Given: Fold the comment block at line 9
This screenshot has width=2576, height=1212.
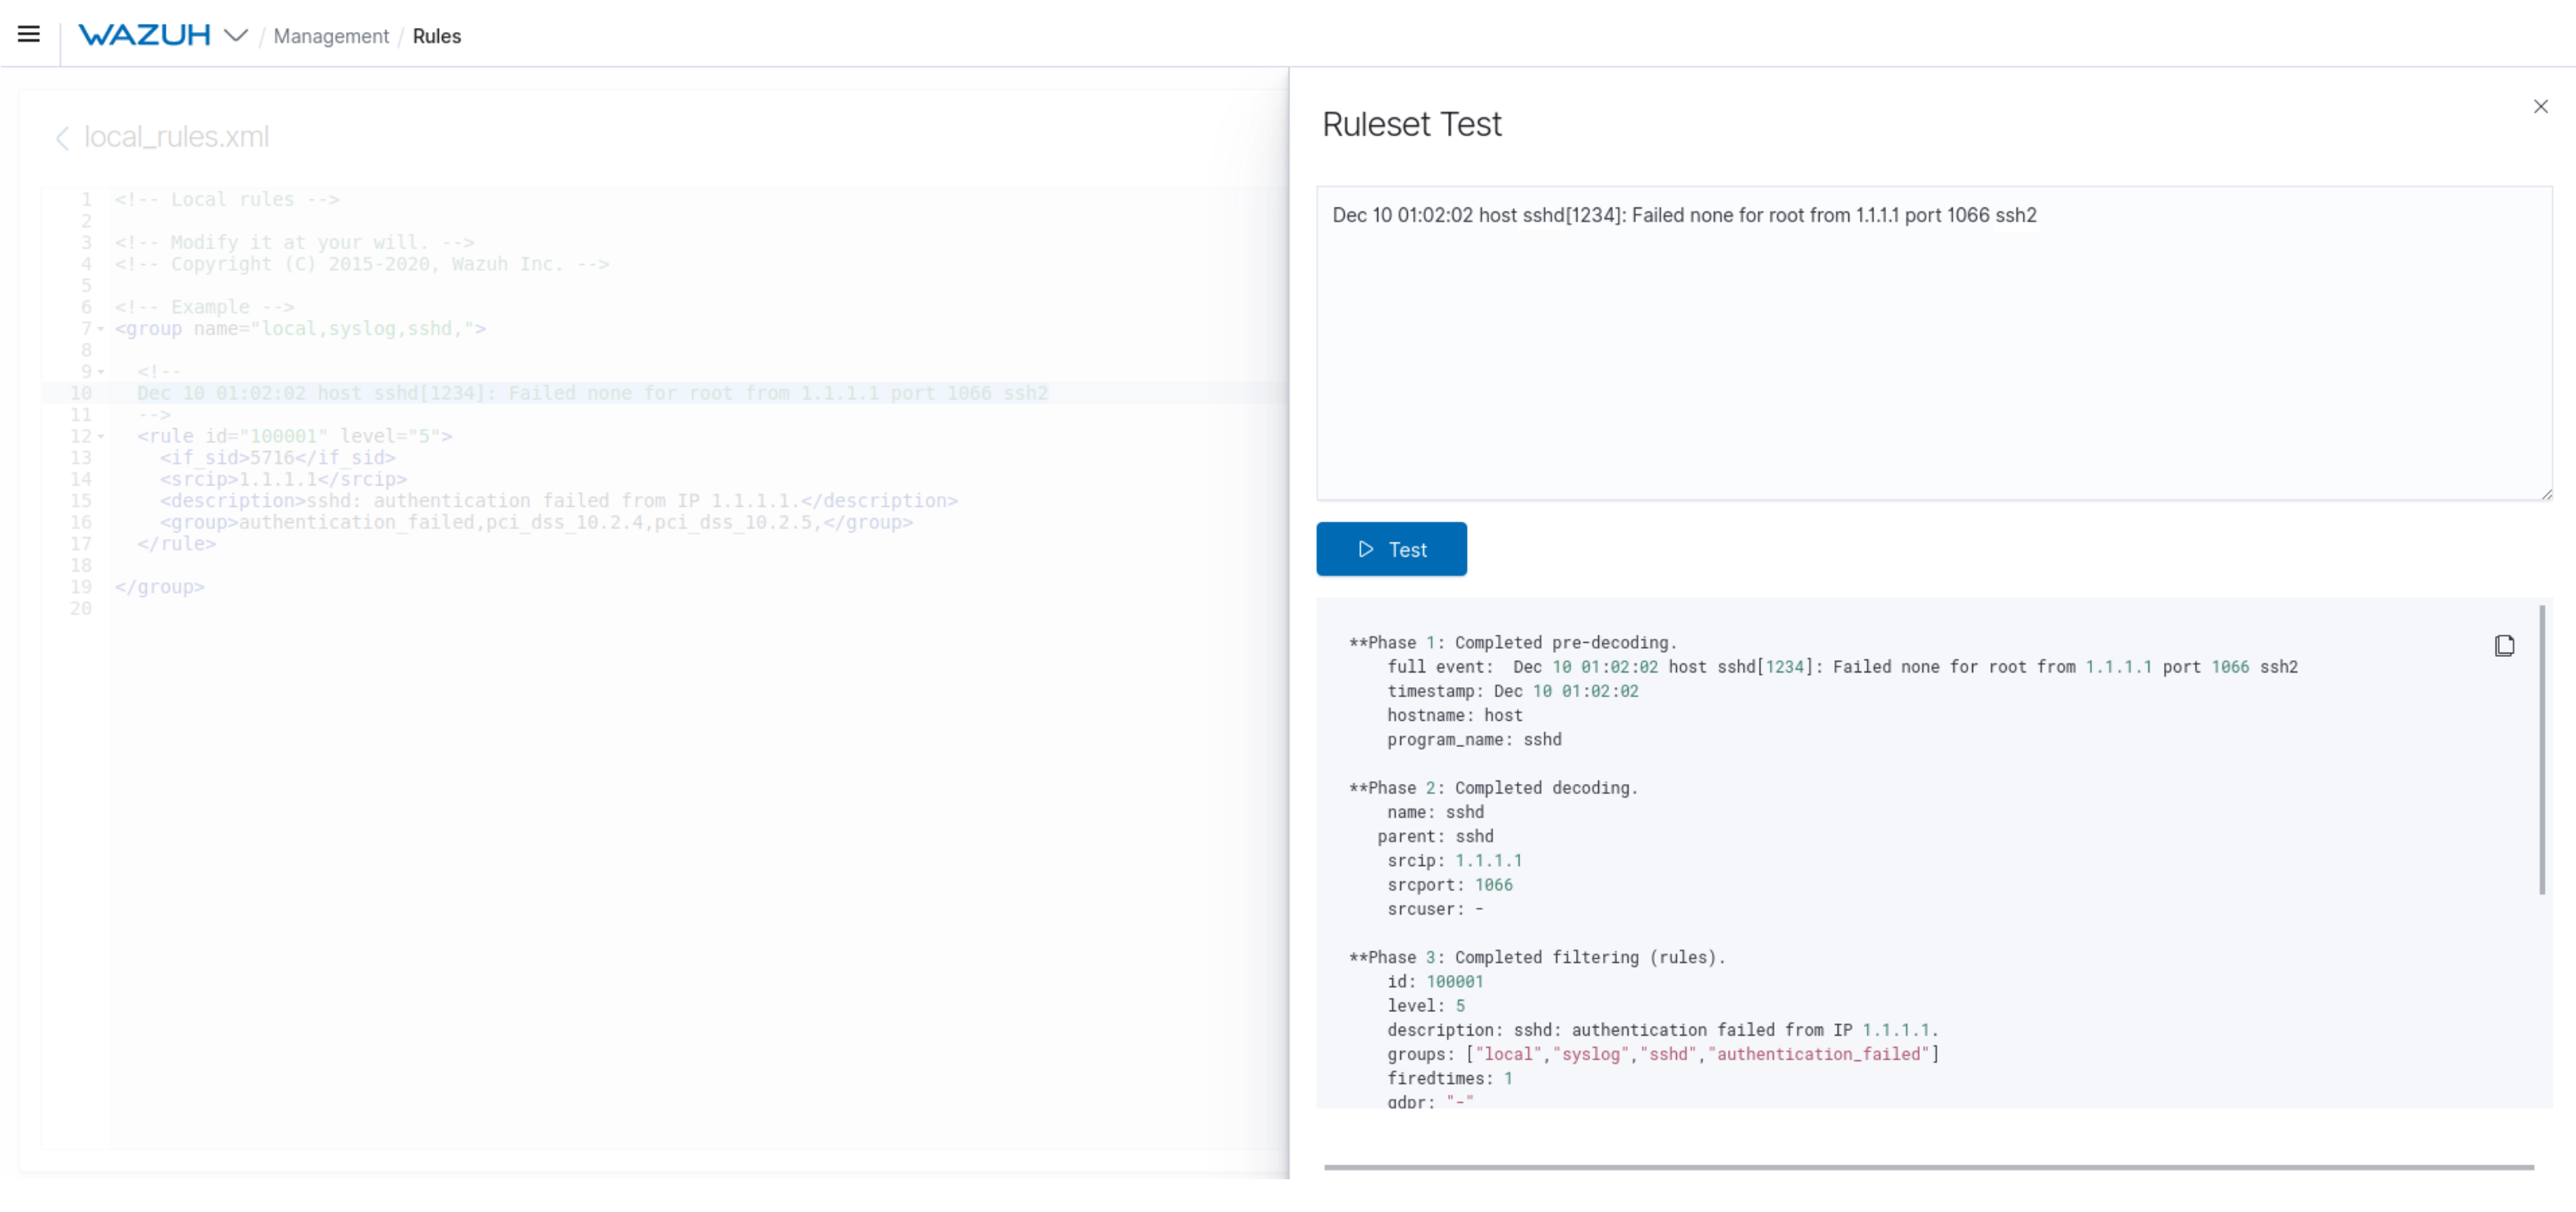Looking at the screenshot, I should [x=101, y=371].
